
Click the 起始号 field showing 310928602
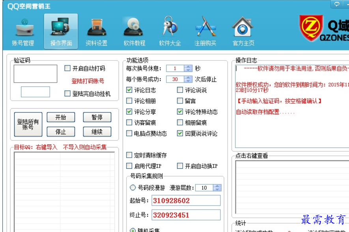pyautogui.click(x=186, y=201)
